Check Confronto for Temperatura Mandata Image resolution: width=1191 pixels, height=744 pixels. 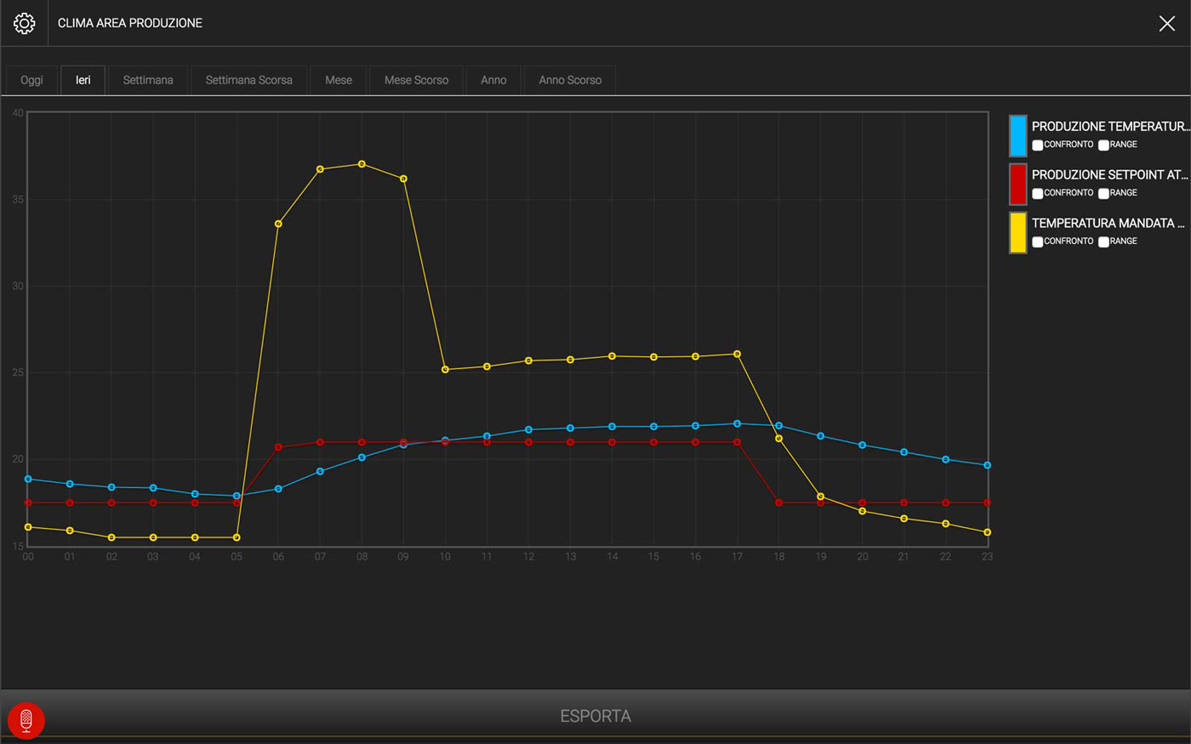(x=1037, y=242)
